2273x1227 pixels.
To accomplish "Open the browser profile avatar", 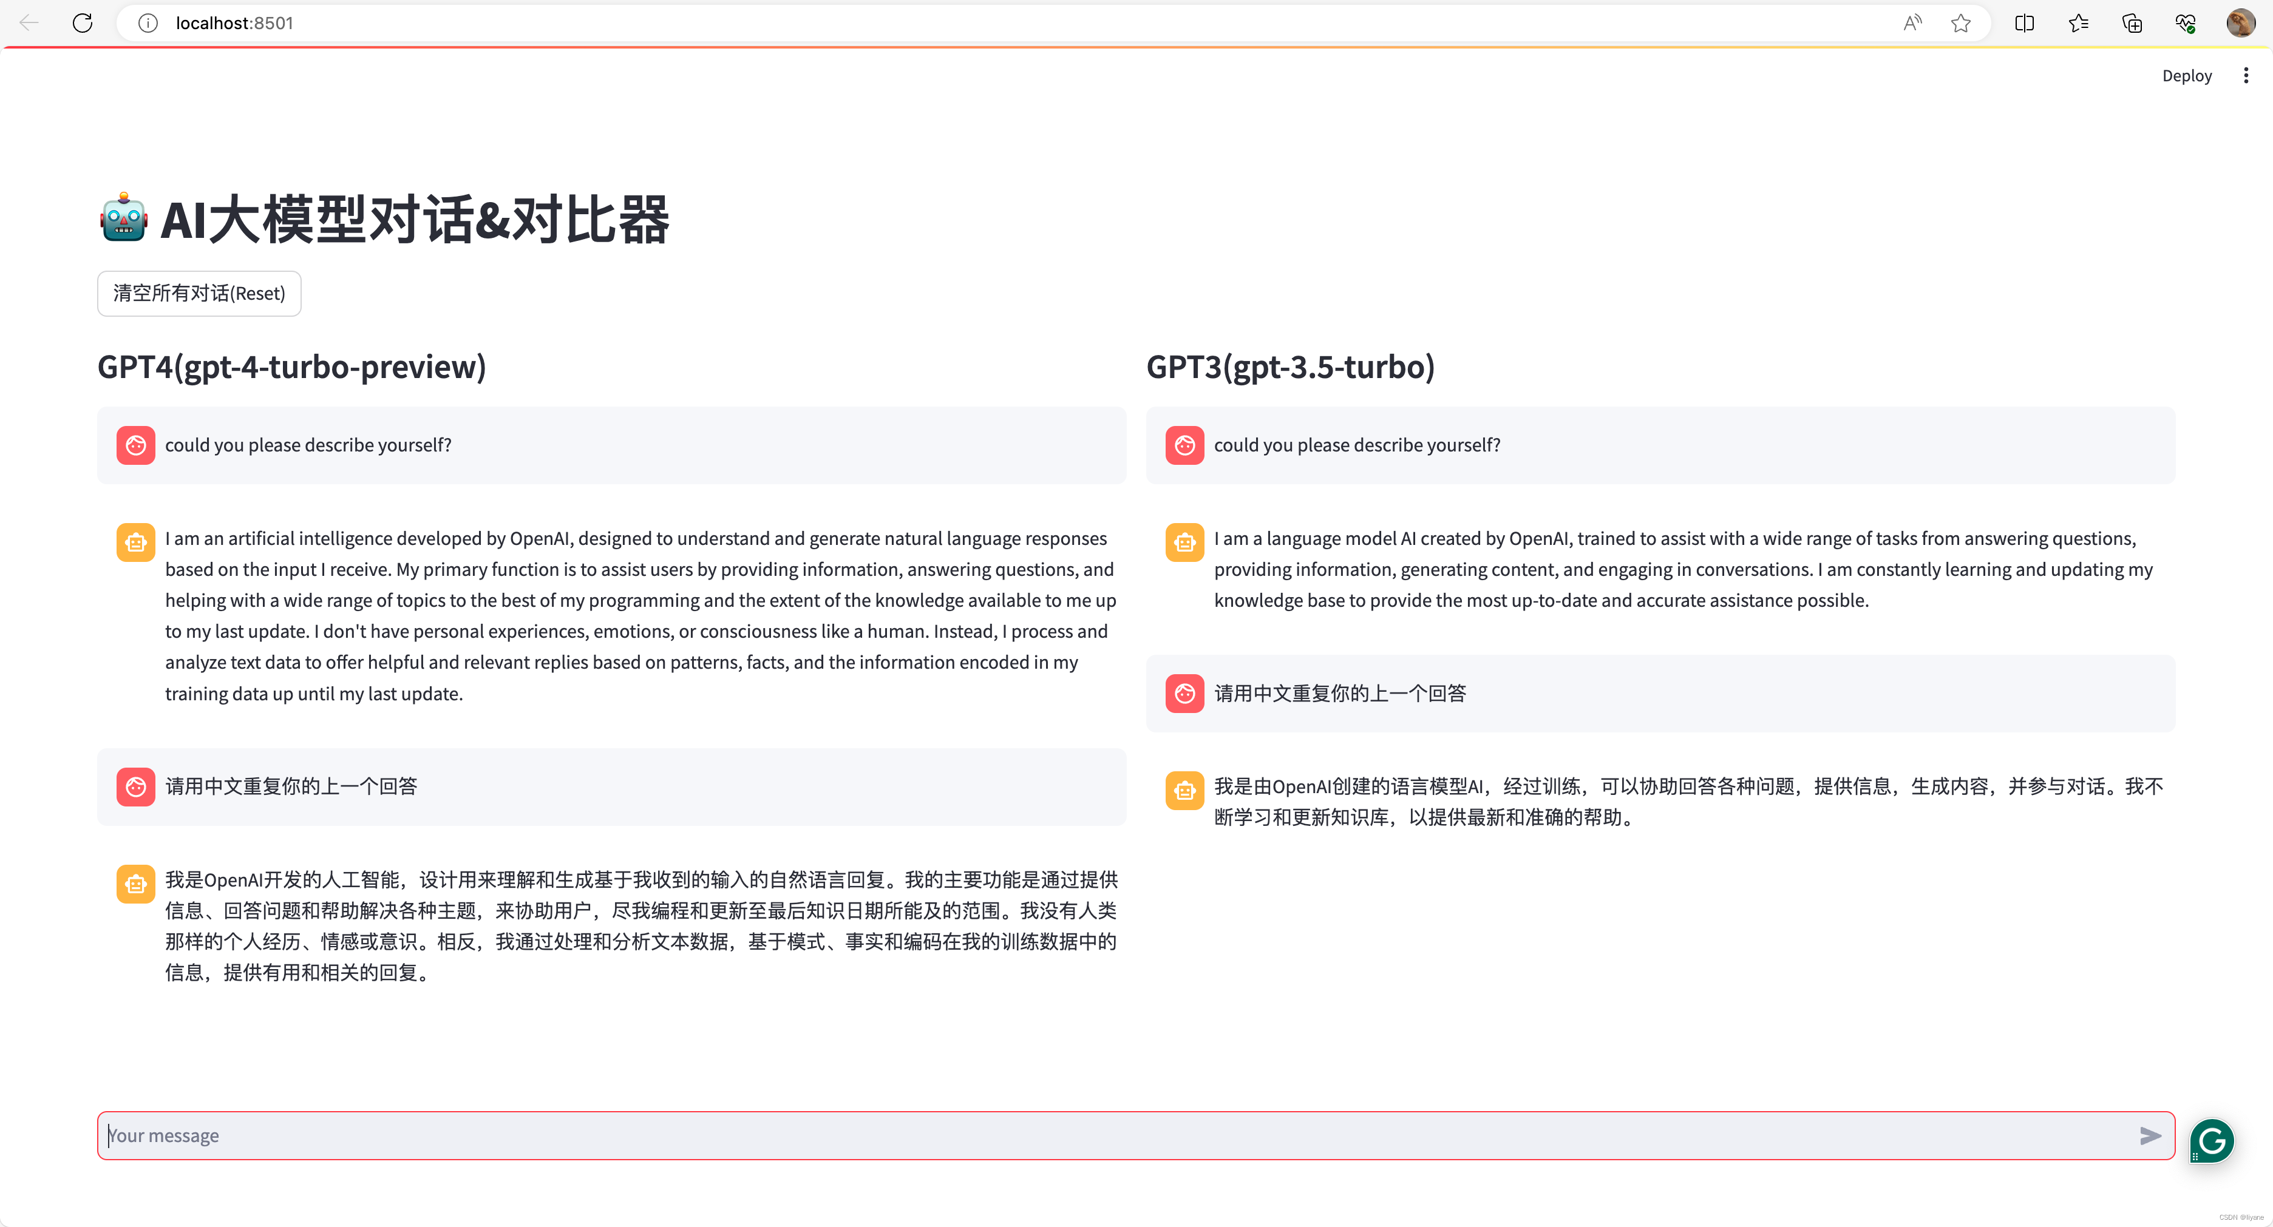I will [x=2240, y=23].
